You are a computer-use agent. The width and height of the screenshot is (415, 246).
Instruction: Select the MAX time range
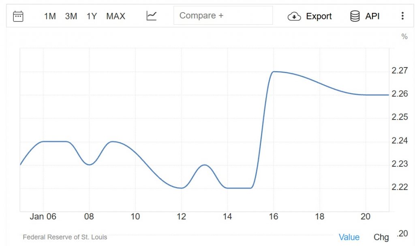click(116, 16)
